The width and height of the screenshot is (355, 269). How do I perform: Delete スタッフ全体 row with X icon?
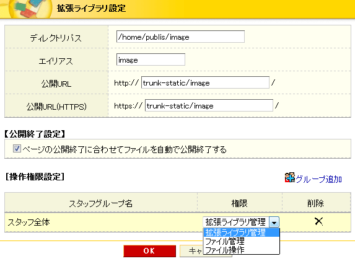(319, 221)
